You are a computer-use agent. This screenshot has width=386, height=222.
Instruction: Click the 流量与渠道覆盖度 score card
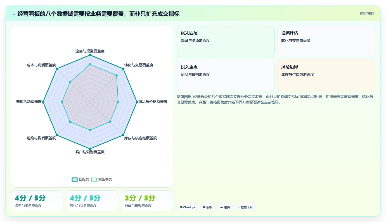click(37, 201)
